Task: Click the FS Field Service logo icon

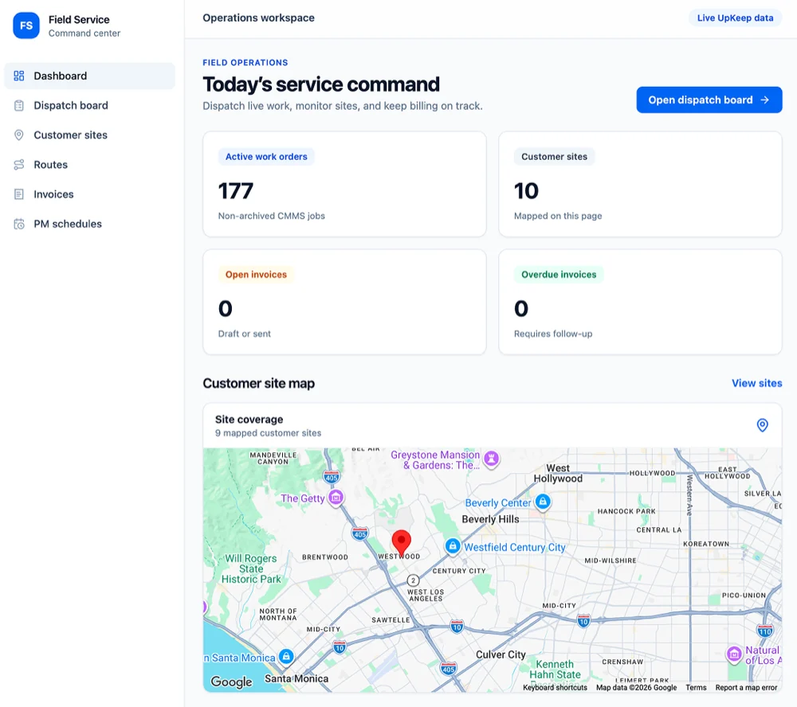Action: 26,26
